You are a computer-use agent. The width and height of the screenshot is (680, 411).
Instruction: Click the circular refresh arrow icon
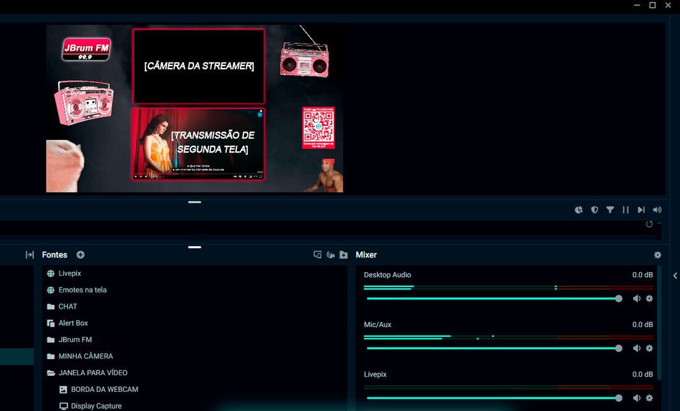tap(649, 224)
